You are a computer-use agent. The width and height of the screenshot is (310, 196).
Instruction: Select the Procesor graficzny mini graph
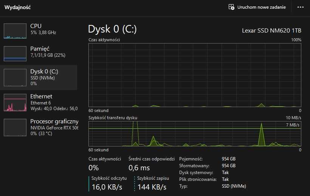15,128
